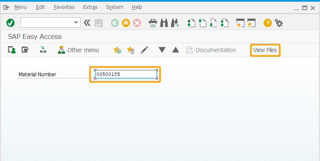Viewport: 320px width, 161px height.
Task: Click the Material Number input field
Action: click(x=126, y=75)
